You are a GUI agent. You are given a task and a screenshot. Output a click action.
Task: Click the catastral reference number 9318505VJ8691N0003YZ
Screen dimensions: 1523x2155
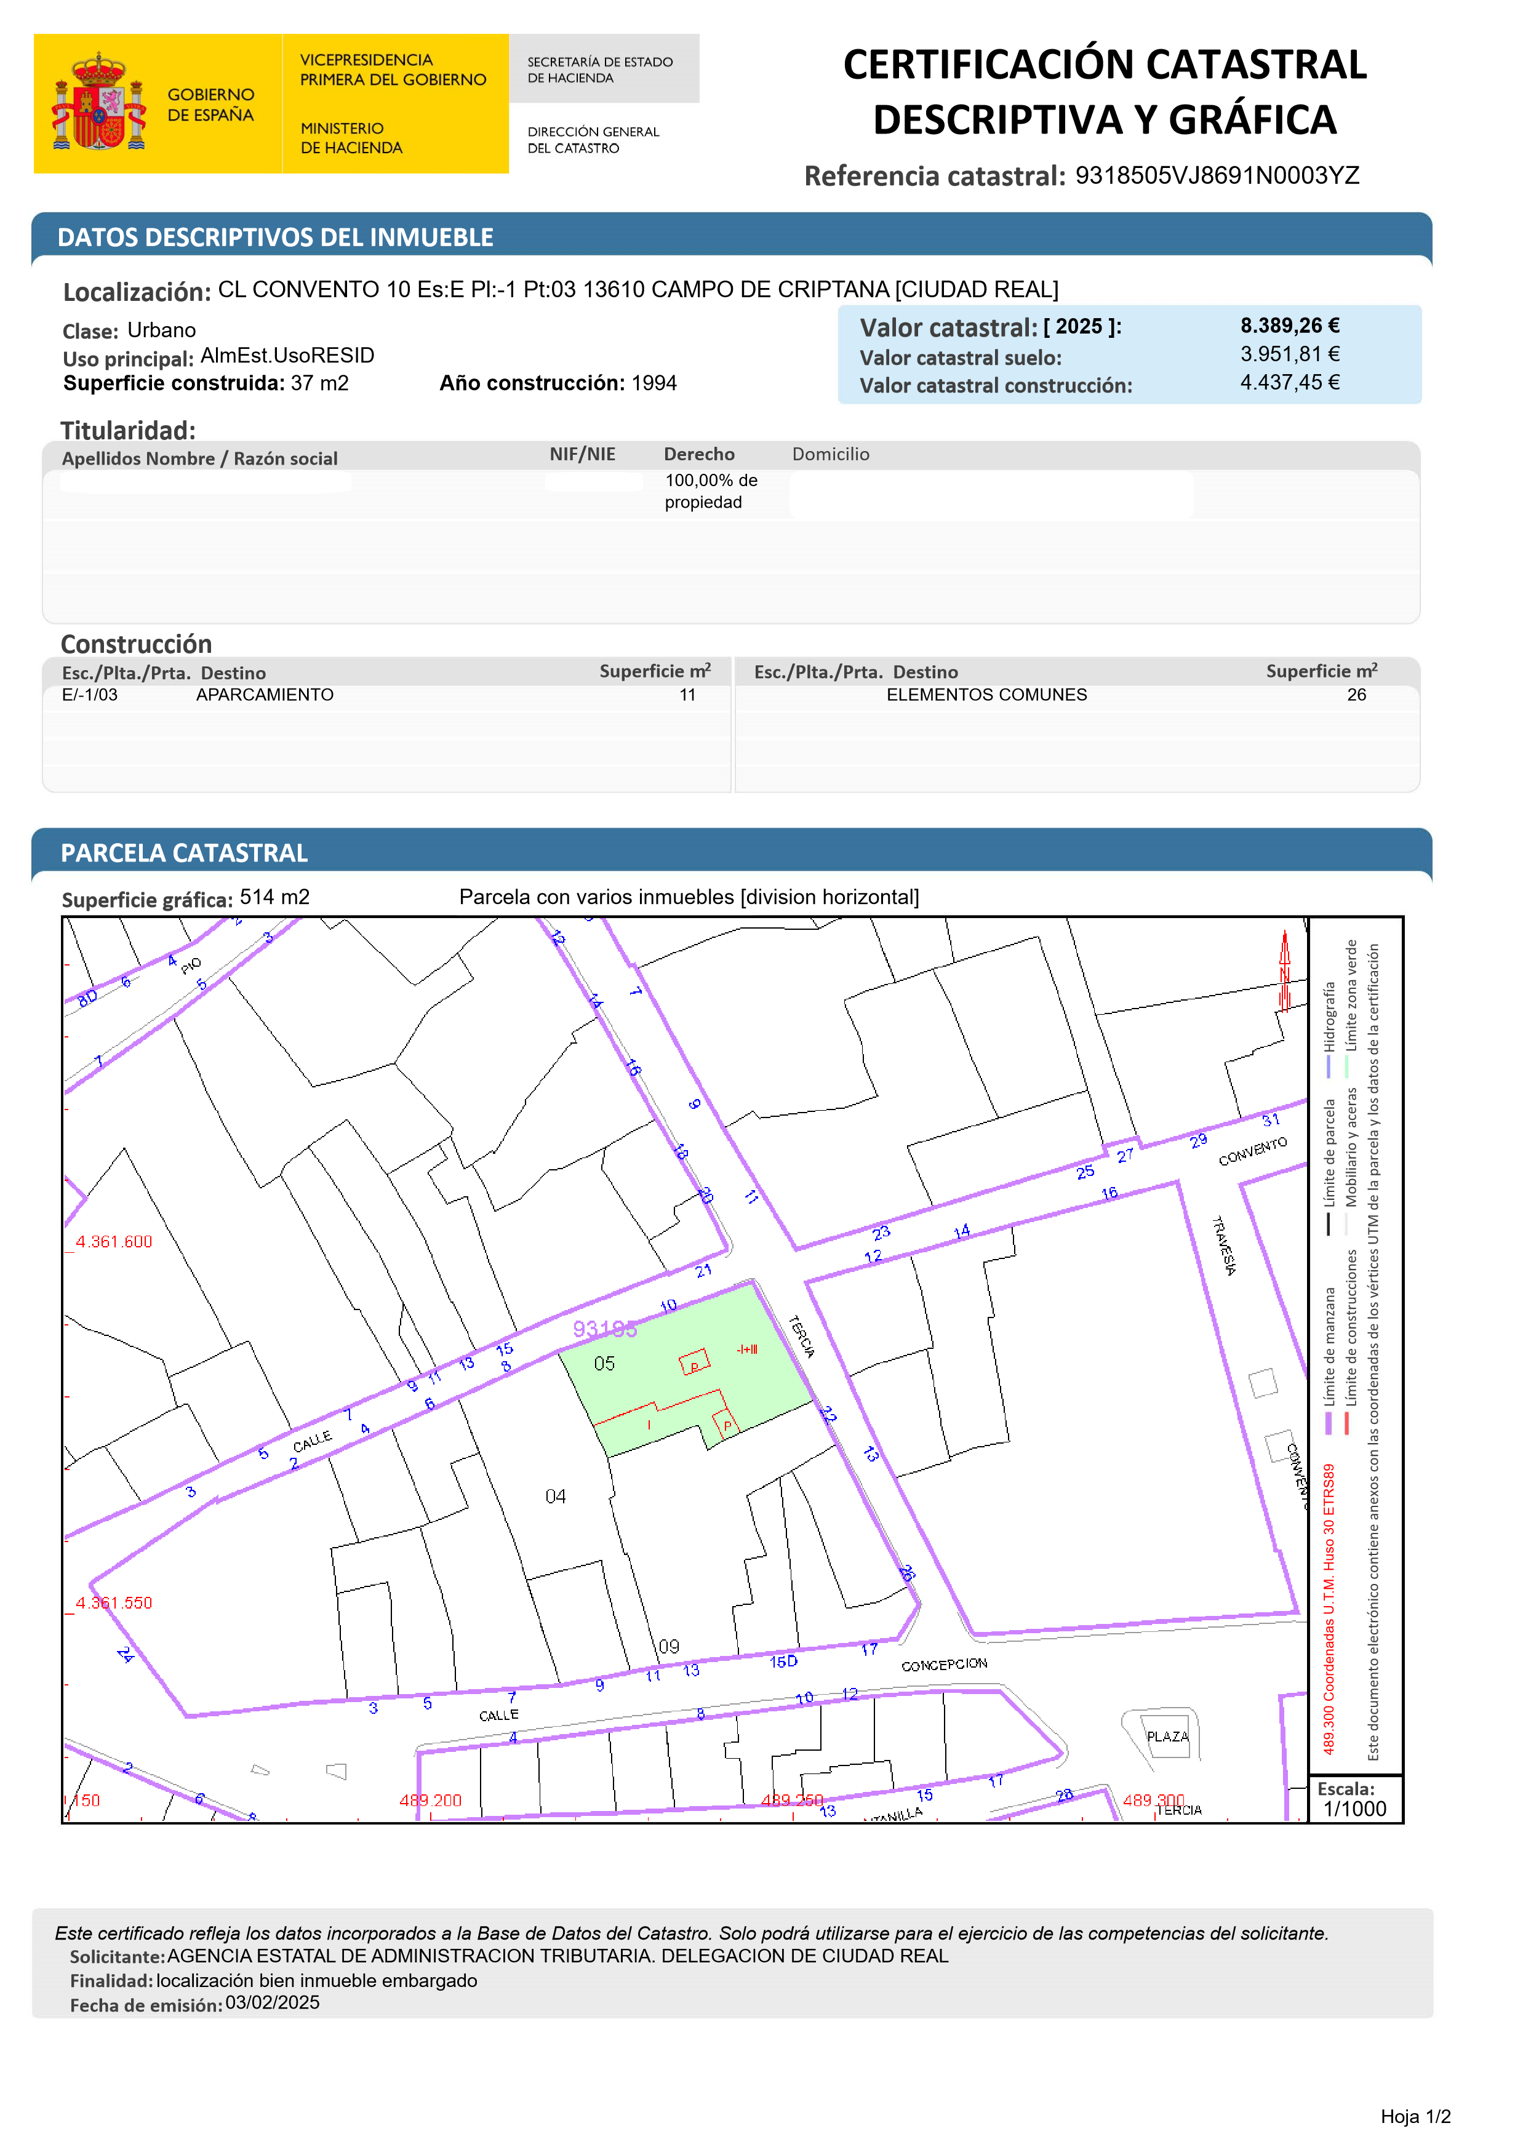(1216, 175)
